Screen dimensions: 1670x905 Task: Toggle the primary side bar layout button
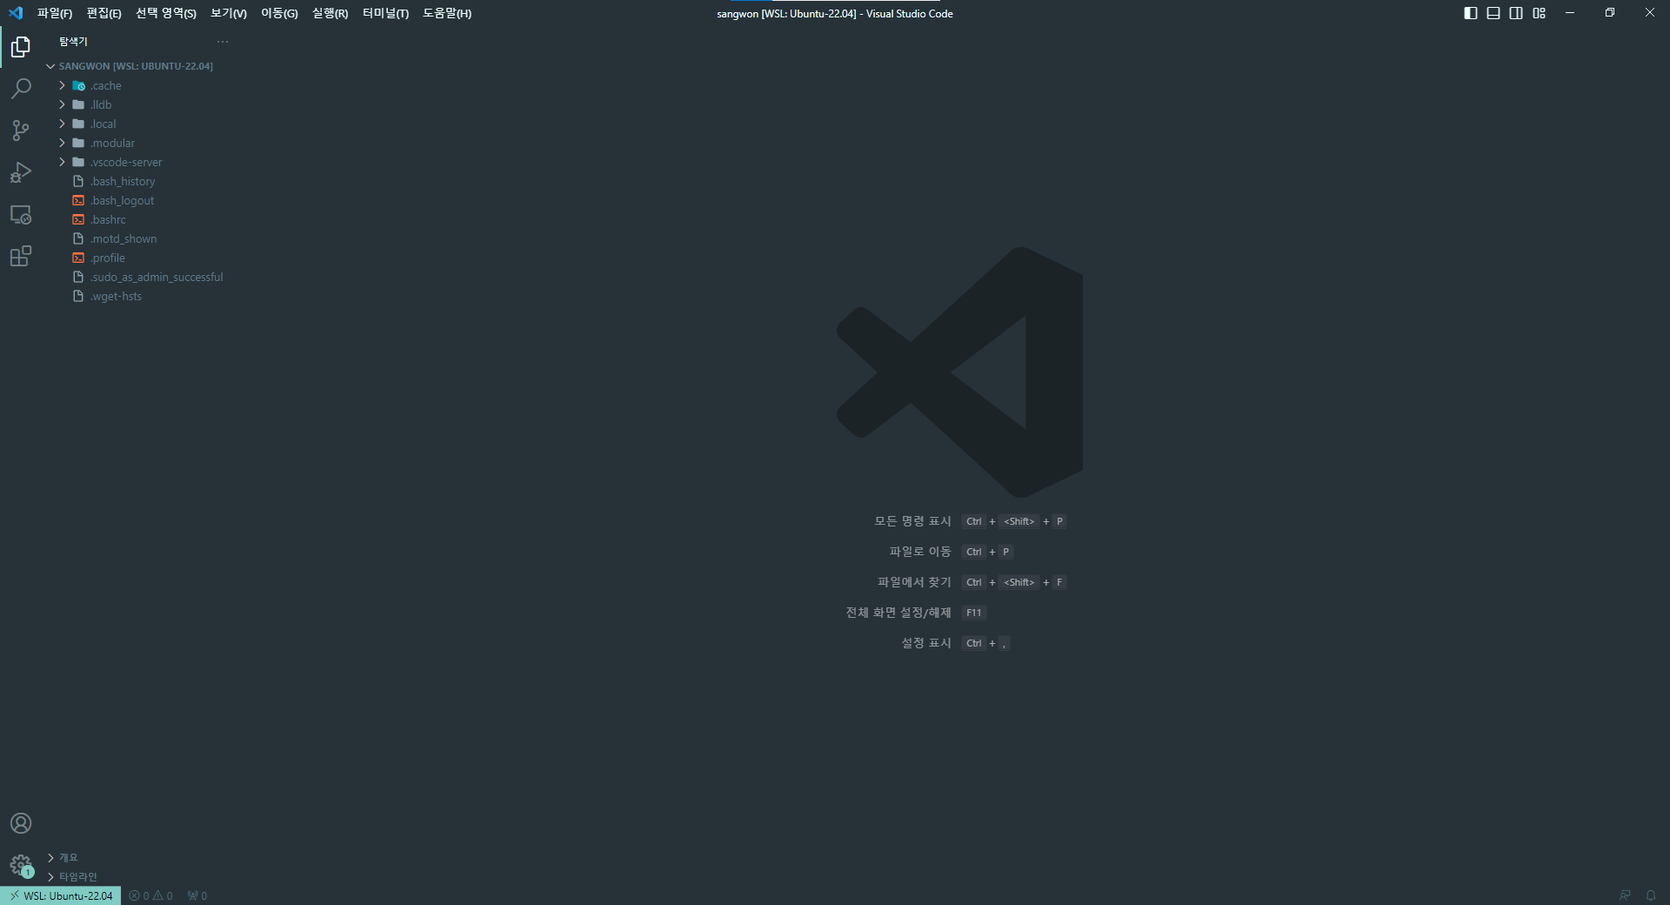click(x=1471, y=13)
